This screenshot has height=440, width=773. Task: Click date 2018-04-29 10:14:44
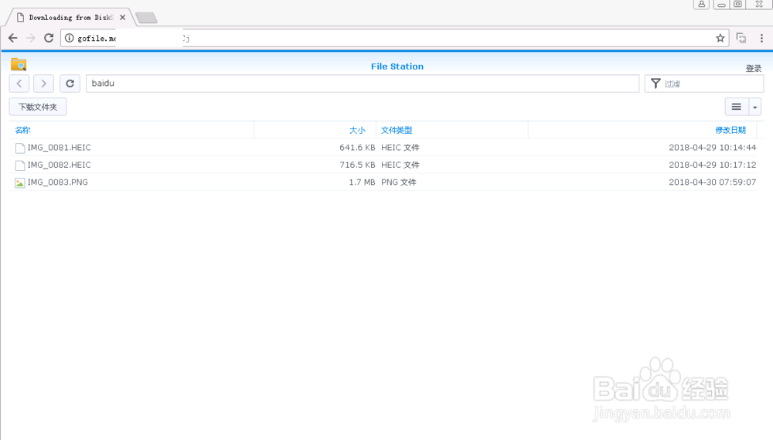[x=713, y=148]
